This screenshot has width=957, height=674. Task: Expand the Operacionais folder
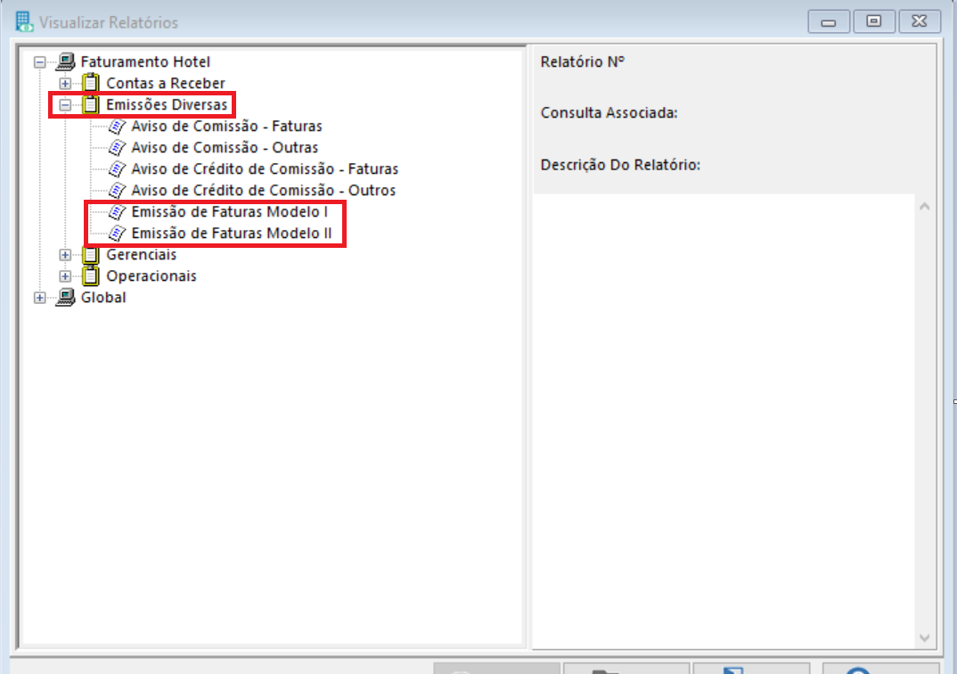coord(65,276)
